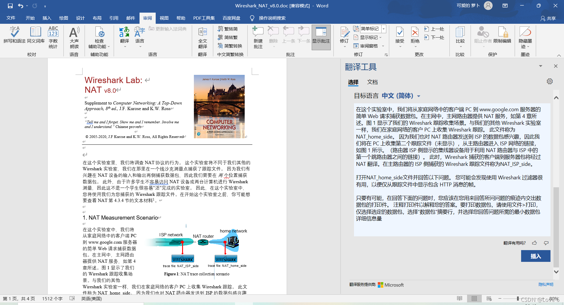Switch to Print Layout view

coord(474,299)
